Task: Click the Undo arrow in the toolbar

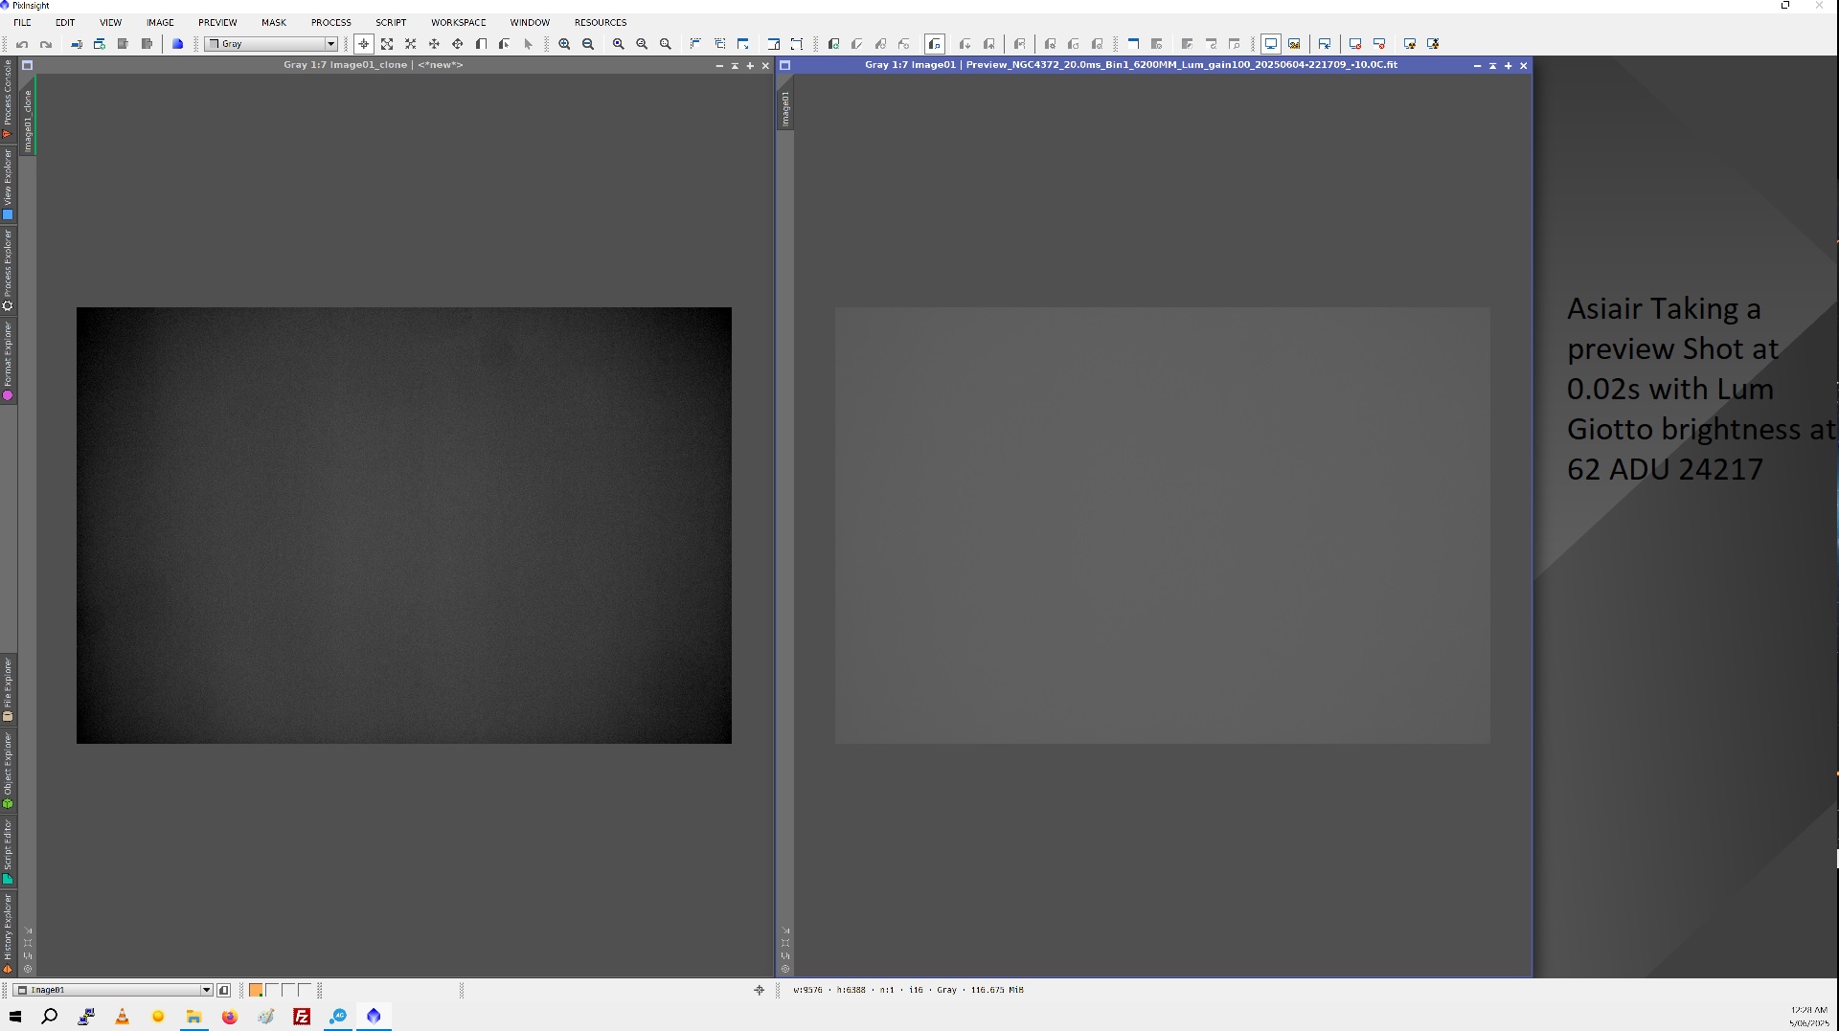Action: coord(22,44)
